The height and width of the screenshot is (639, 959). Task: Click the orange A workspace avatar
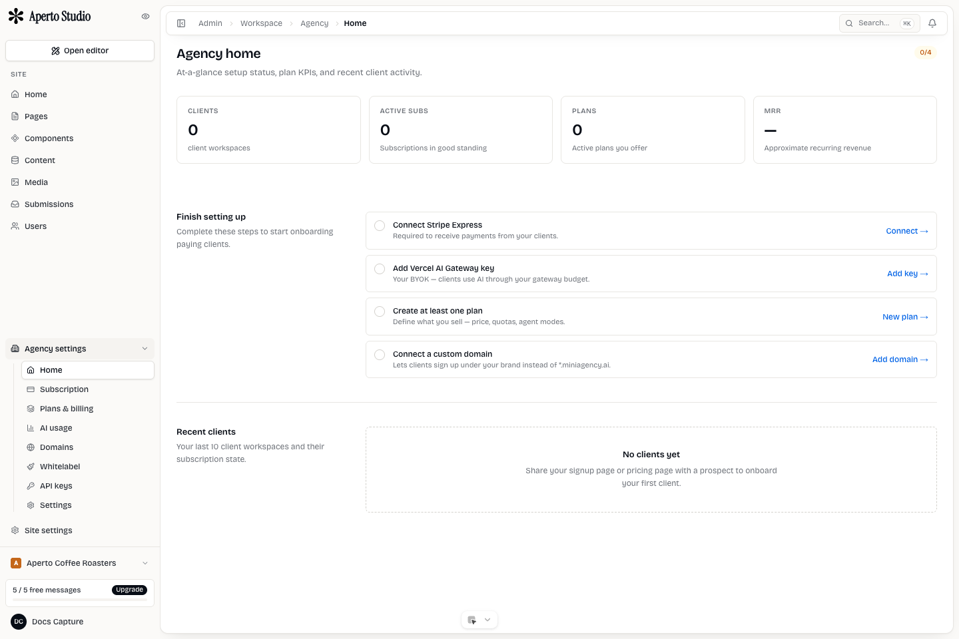pos(16,563)
